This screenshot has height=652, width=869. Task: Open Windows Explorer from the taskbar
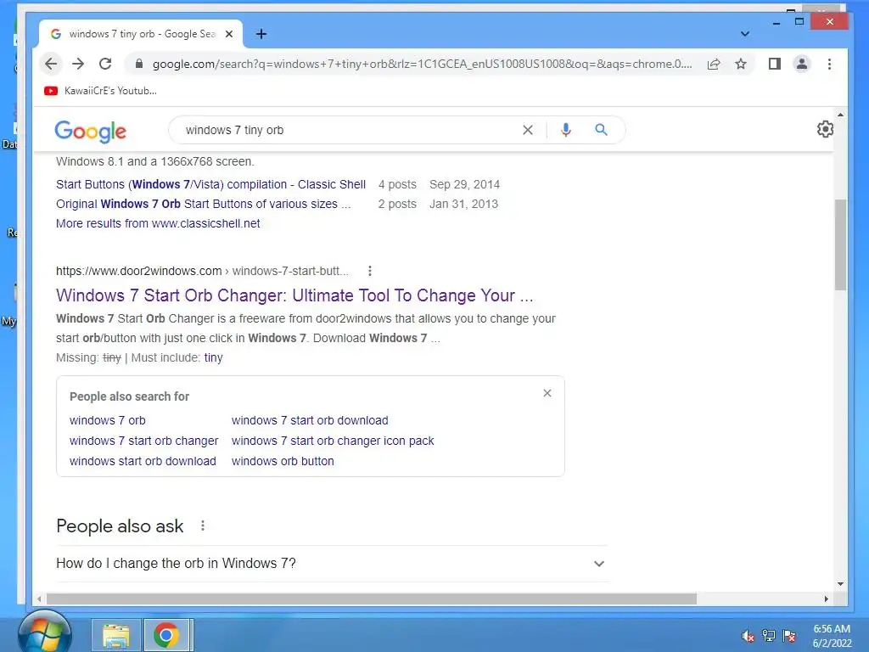pos(115,635)
